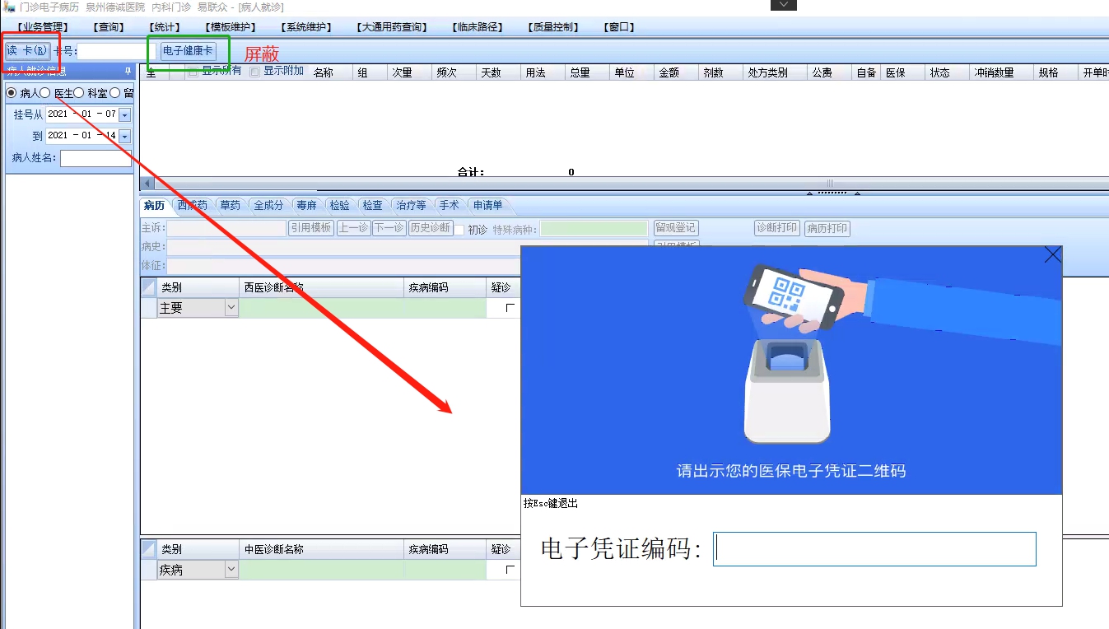The image size is (1109, 629).
Task: Enable the 显示附加 checkbox
Action: coord(254,72)
